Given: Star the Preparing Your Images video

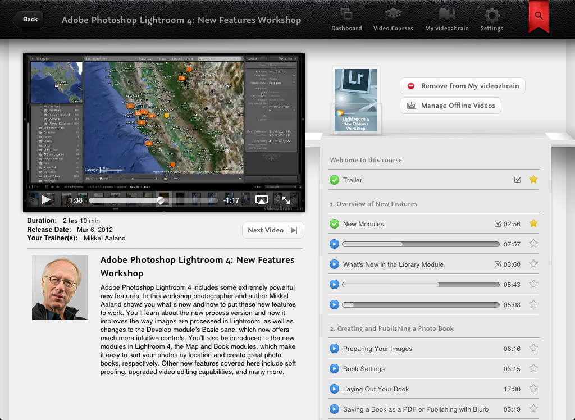Looking at the screenshot, I should [533, 348].
